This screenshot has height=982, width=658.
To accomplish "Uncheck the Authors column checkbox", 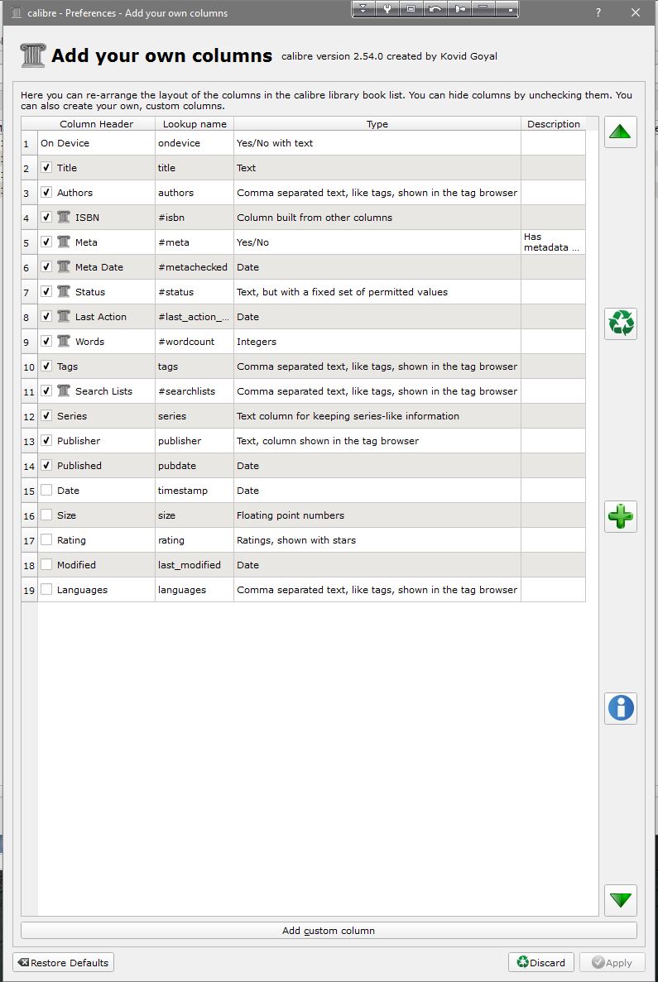I will tap(46, 192).
